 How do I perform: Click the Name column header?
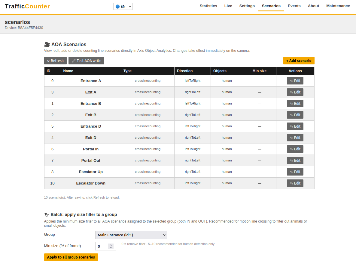pyautogui.click(x=91, y=71)
